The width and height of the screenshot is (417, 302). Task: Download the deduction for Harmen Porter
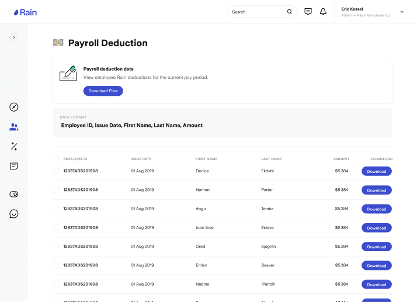(x=376, y=190)
